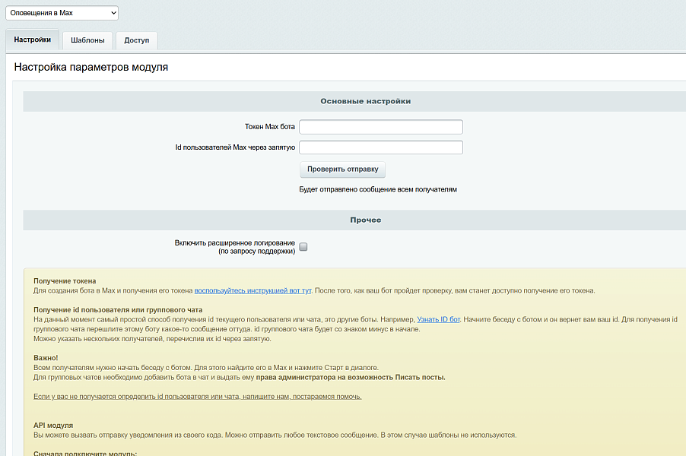Switch to the Настройки tab
686x456 pixels.
(x=32, y=40)
